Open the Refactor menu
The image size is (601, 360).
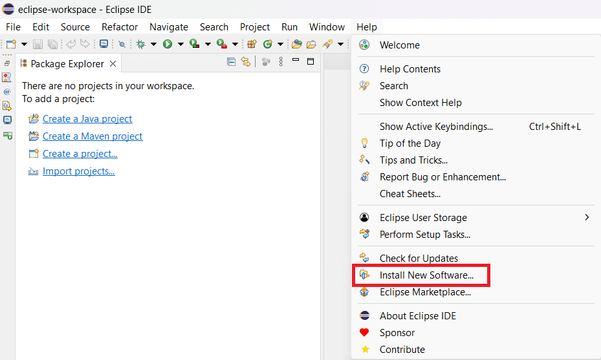tap(120, 27)
